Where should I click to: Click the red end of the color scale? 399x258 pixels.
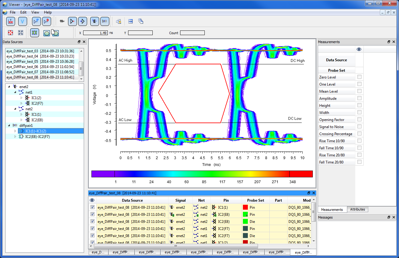pyautogui.click(x=301, y=174)
